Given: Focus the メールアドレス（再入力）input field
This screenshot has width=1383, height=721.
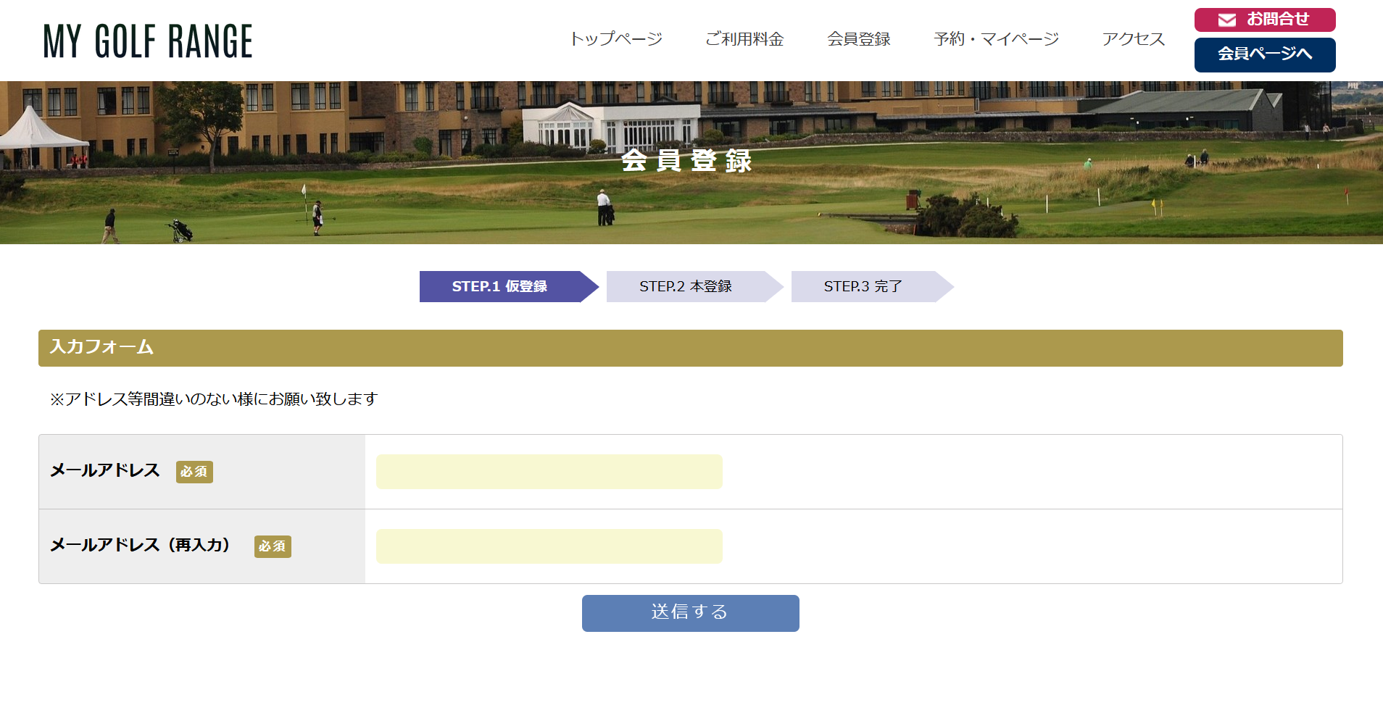Looking at the screenshot, I should point(549,546).
